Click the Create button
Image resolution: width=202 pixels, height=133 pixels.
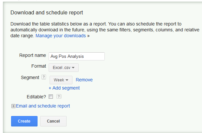(x=24, y=121)
